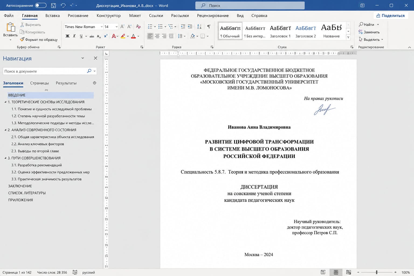Apply italic formatting with К button
The width and height of the screenshot is (414, 276).
coord(74,36)
